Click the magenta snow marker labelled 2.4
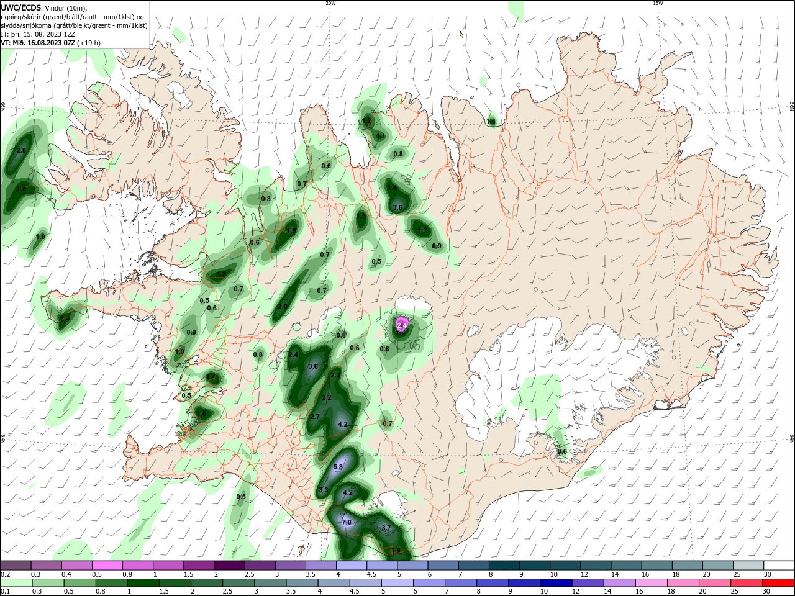The width and height of the screenshot is (795, 596). [x=402, y=325]
